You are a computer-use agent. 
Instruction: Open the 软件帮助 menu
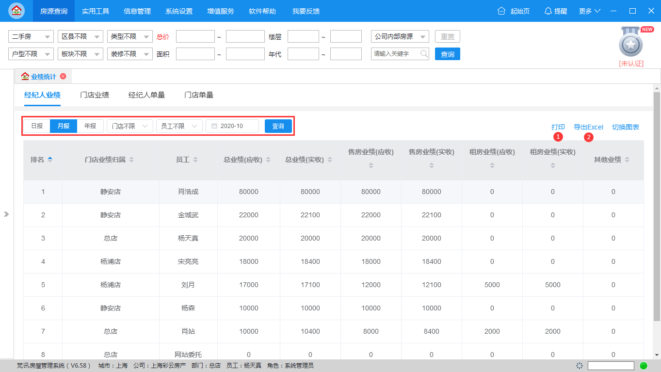click(x=262, y=11)
